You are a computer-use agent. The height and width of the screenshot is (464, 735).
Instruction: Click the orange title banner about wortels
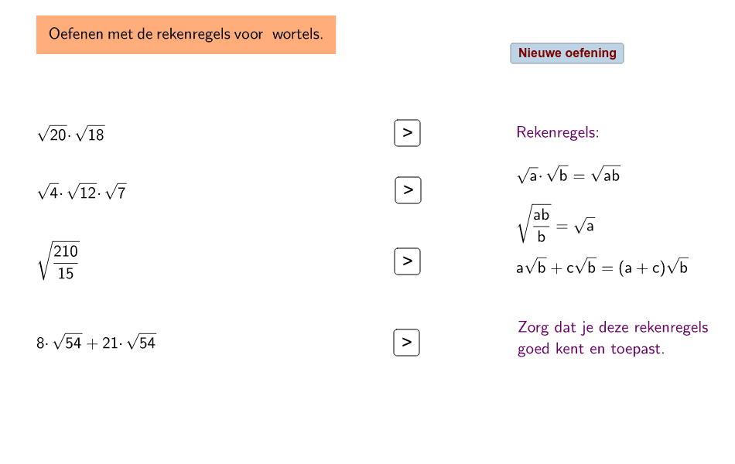186,34
